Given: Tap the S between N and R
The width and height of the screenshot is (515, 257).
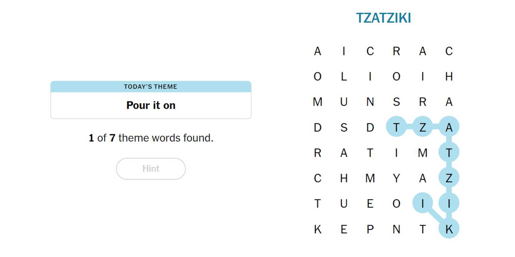Looking at the screenshot, I should coord(396,102).
